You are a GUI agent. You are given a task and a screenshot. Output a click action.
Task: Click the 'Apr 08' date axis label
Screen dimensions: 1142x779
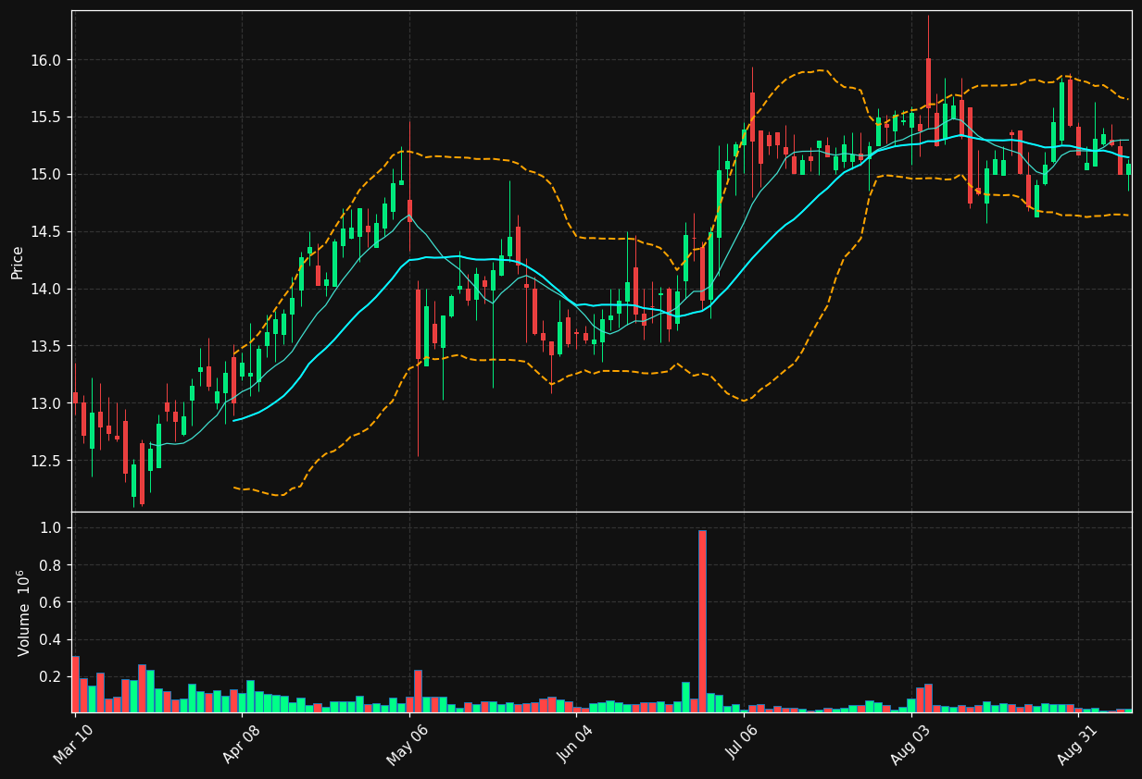point(240,745)
